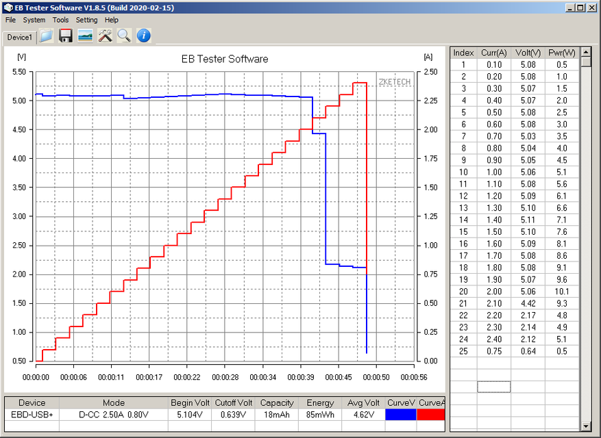This screenshot has height=438, width=601.
Task: Click the Volt(V) column header
Action: [x=528, y=53]
